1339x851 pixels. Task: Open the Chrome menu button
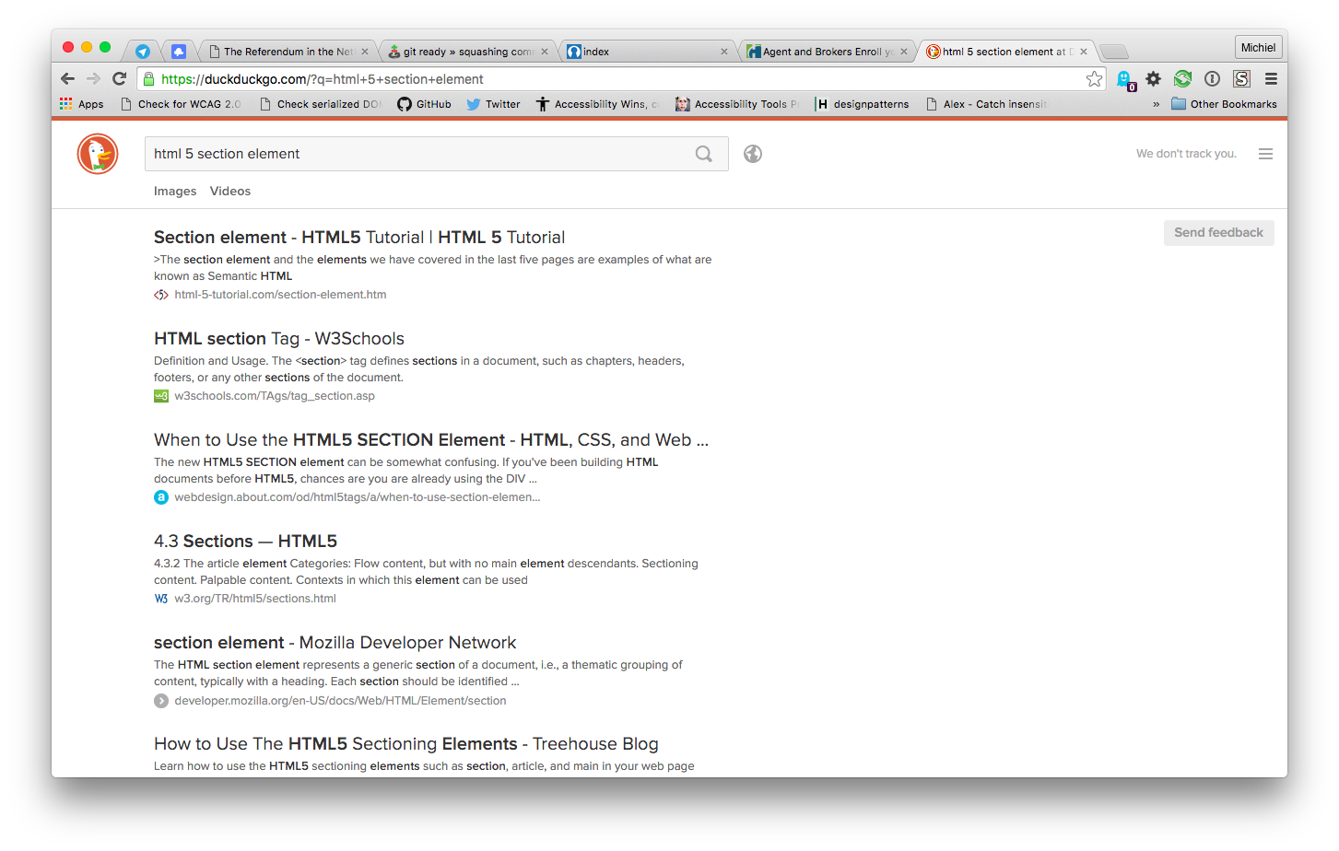(1271, 79)
